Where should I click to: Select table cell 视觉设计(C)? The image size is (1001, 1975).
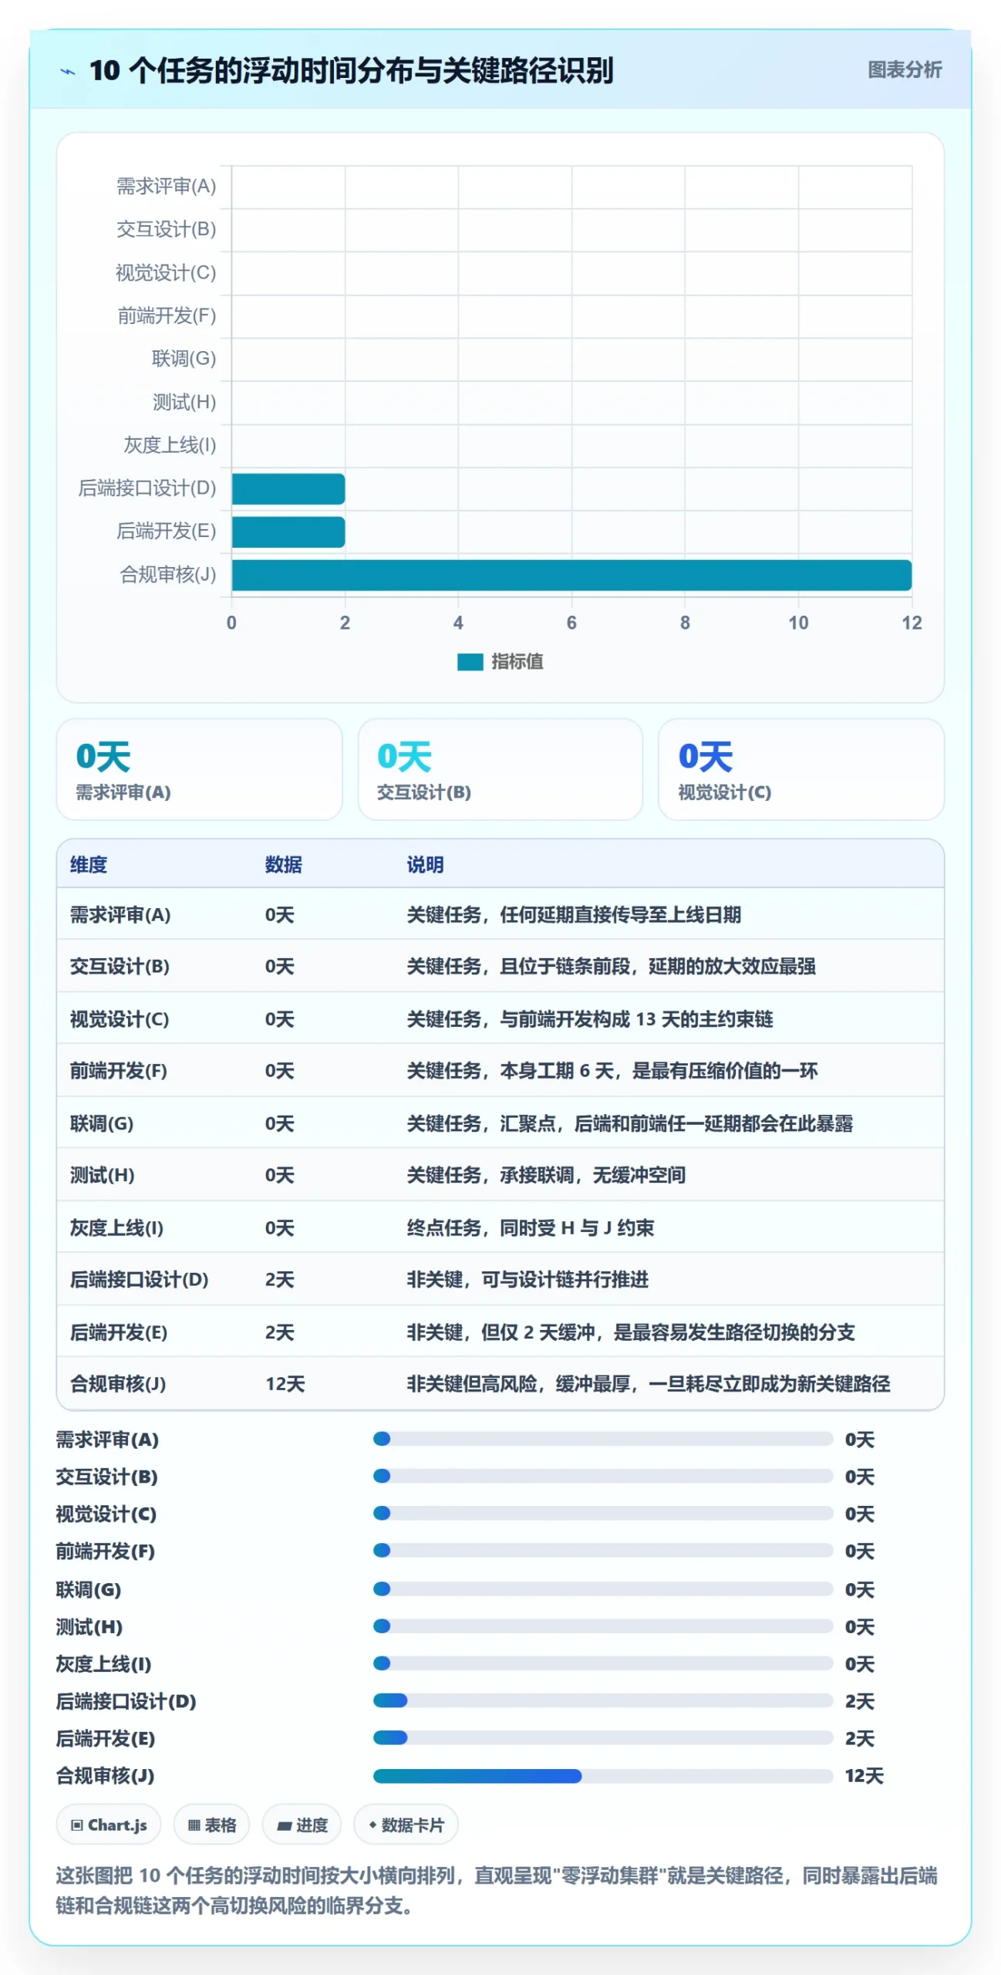(x=120, y=1019)
